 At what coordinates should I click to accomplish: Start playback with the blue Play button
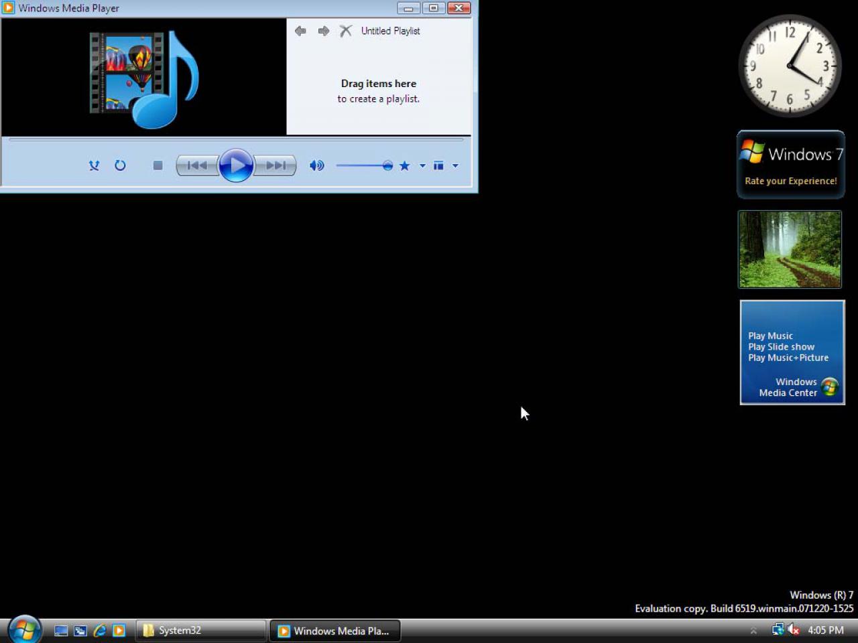coord(236,165)
